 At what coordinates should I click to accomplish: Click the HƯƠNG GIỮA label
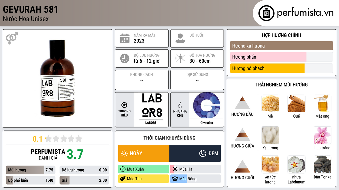tap(242, 146)
